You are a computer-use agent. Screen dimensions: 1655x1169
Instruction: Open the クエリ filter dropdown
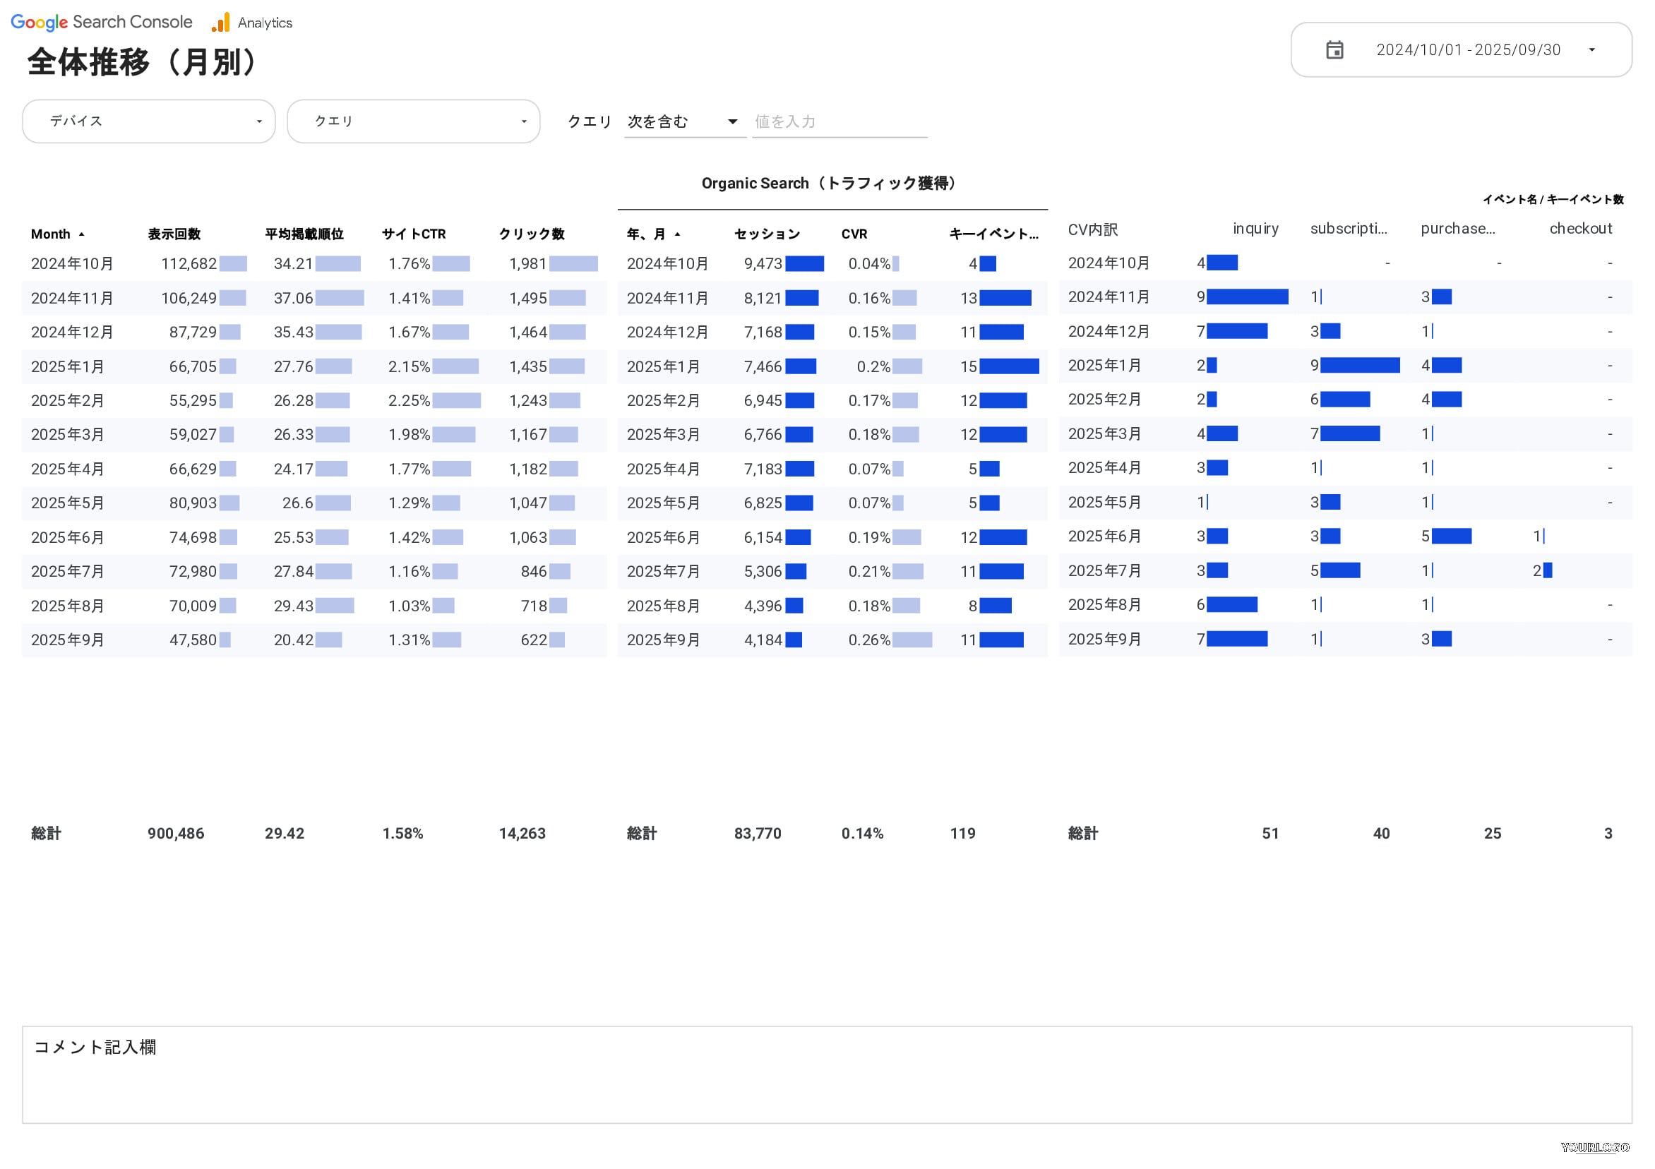(413, 121)
